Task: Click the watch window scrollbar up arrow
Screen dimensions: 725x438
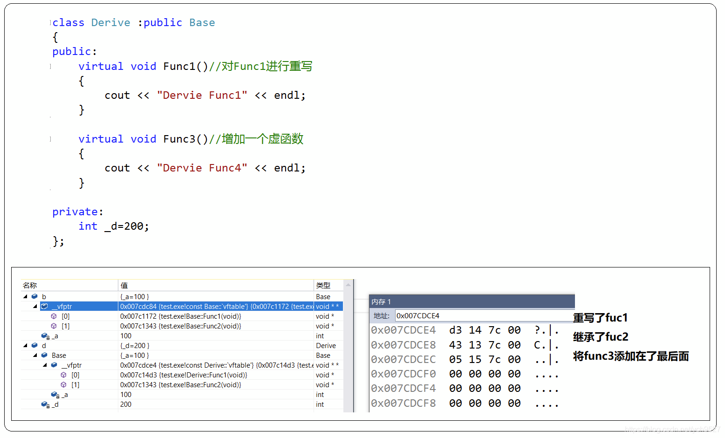Action: point(348,285)
